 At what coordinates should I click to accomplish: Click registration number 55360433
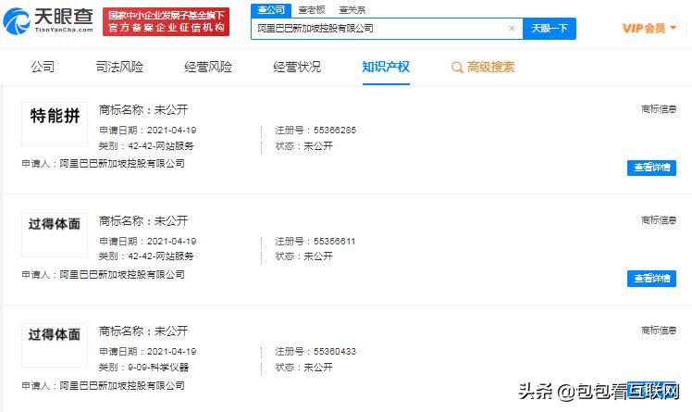(335, 352)
